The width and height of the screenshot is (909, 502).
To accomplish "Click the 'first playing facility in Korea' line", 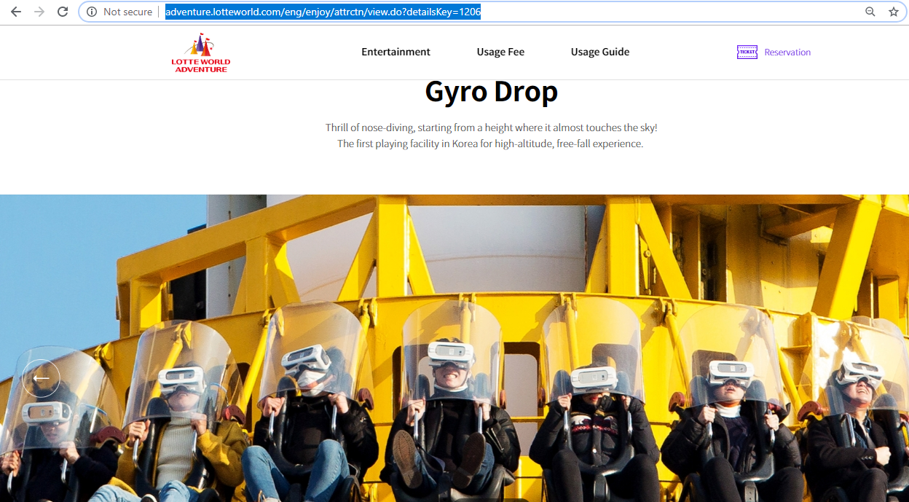I will coord(490,144).
